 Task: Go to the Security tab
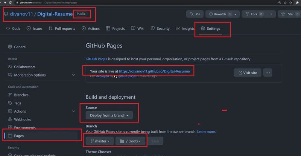(160, 29)
